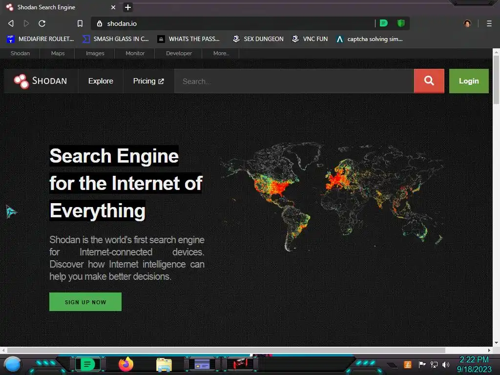This screenshot has width=500, height=375.
Task: Open File Explorer from the taskbar
Action: tap(164, 365)
